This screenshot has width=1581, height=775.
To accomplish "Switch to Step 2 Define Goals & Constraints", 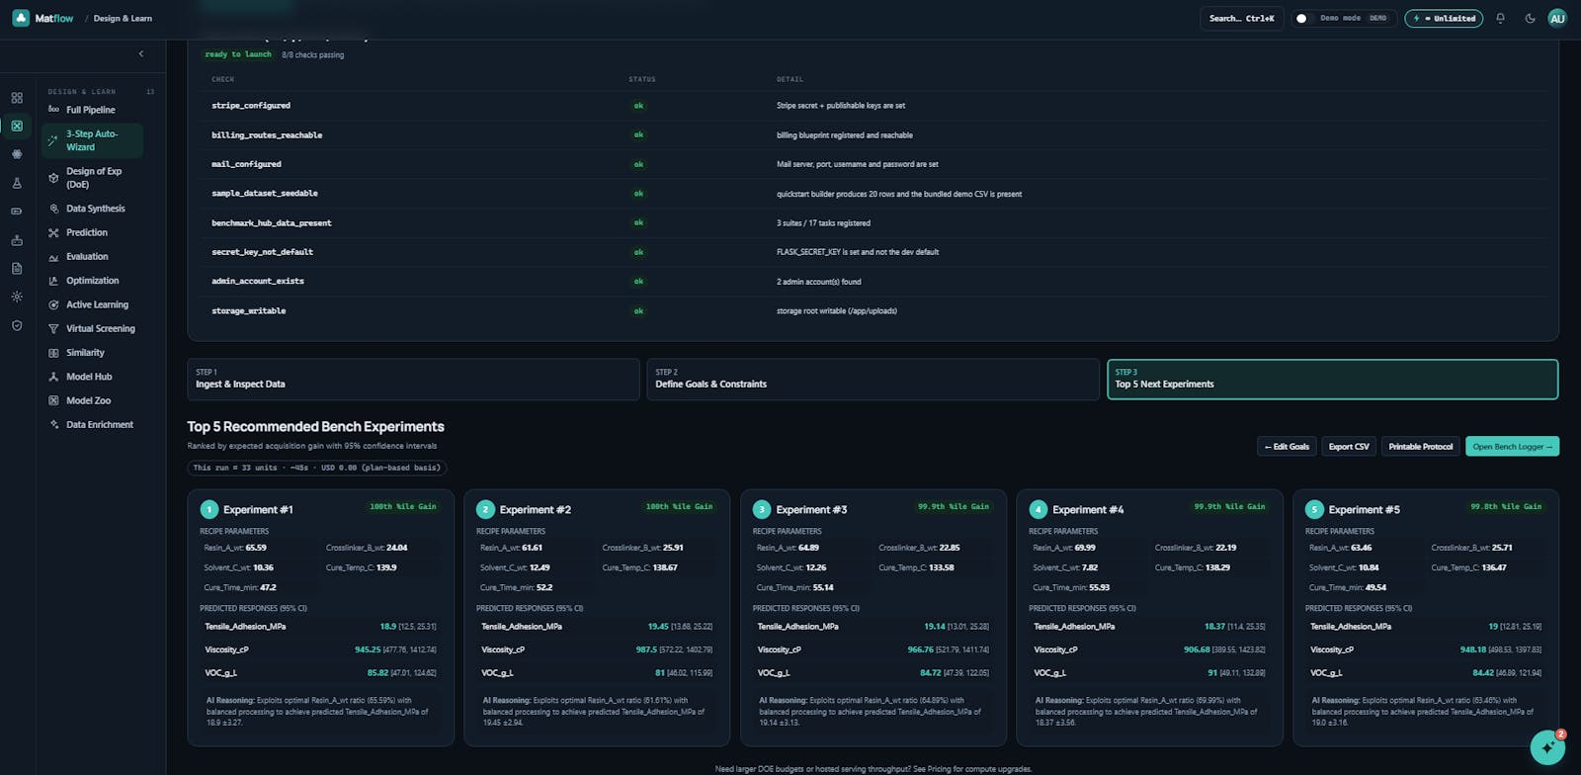I will [873, 379].
